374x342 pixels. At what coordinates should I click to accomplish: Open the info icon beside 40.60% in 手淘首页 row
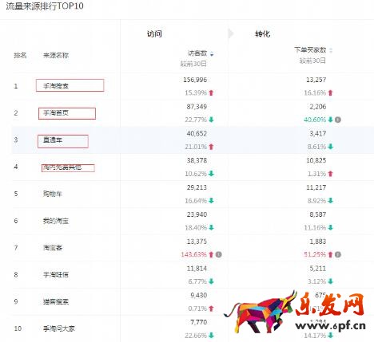coord(338,120)
